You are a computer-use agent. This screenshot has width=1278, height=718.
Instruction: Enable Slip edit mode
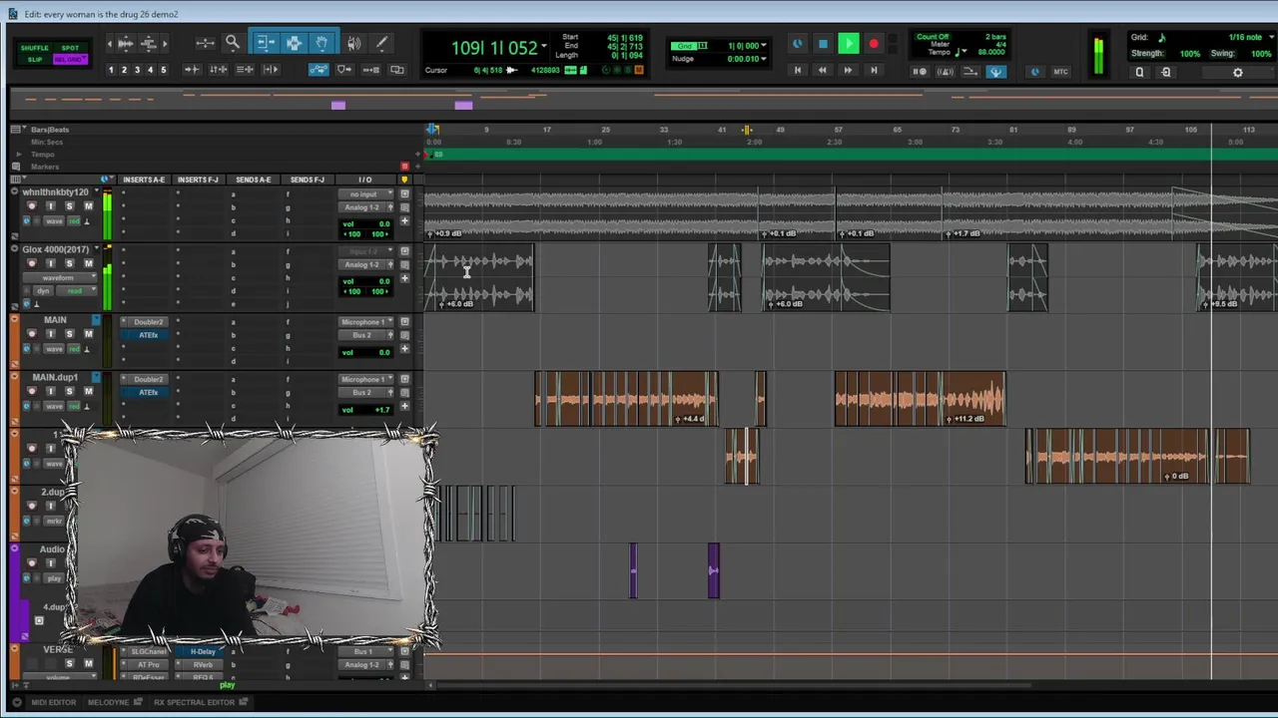[x=34, y=59]
